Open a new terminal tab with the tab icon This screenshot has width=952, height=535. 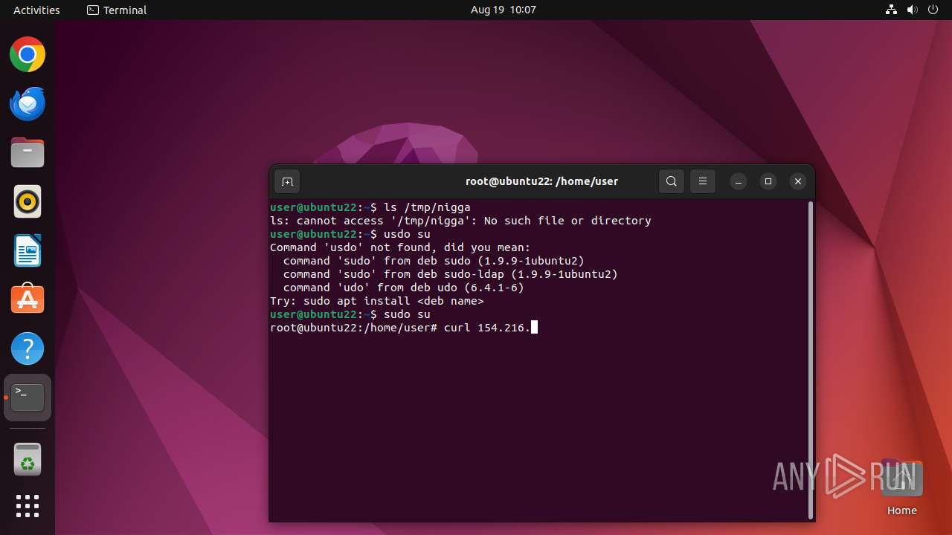coord(288,181)
